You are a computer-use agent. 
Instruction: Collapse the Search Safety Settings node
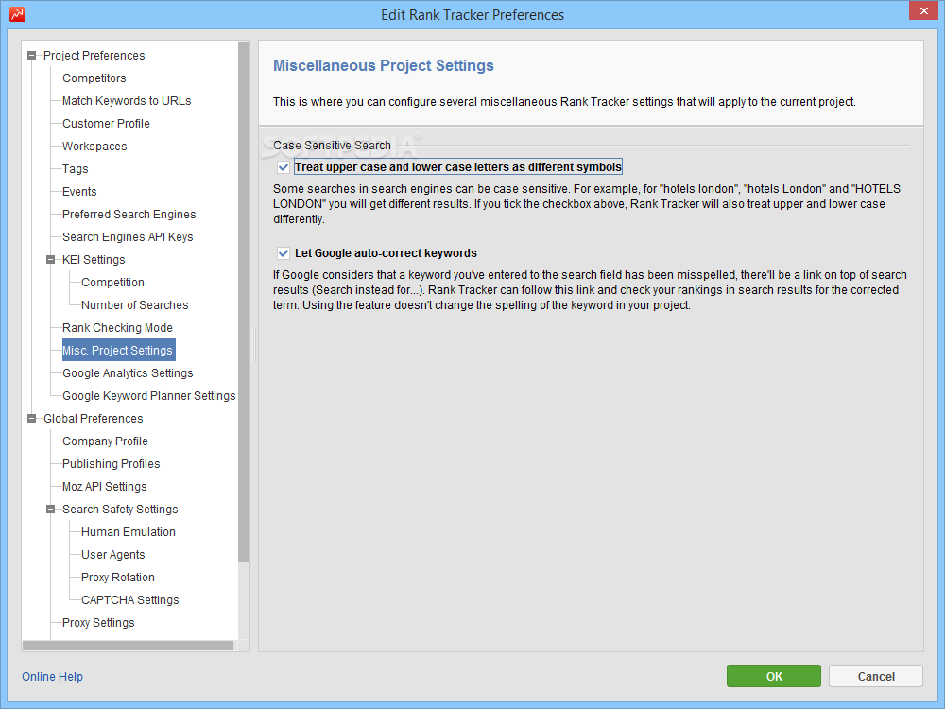51,510
